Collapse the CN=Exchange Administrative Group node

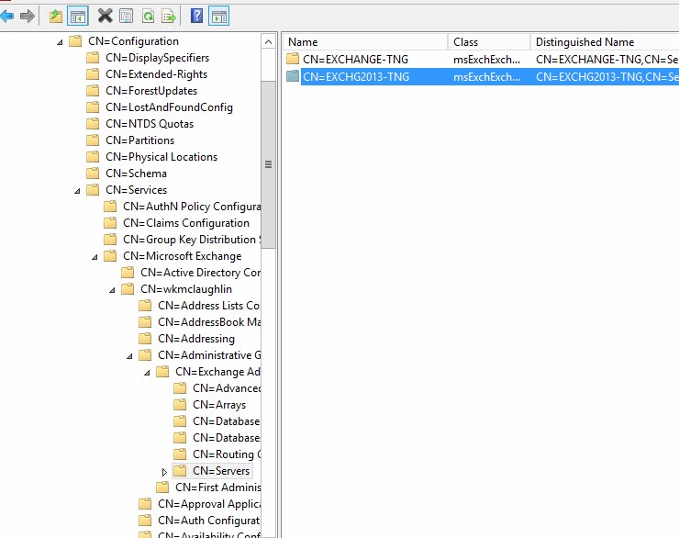click(147, 373)
